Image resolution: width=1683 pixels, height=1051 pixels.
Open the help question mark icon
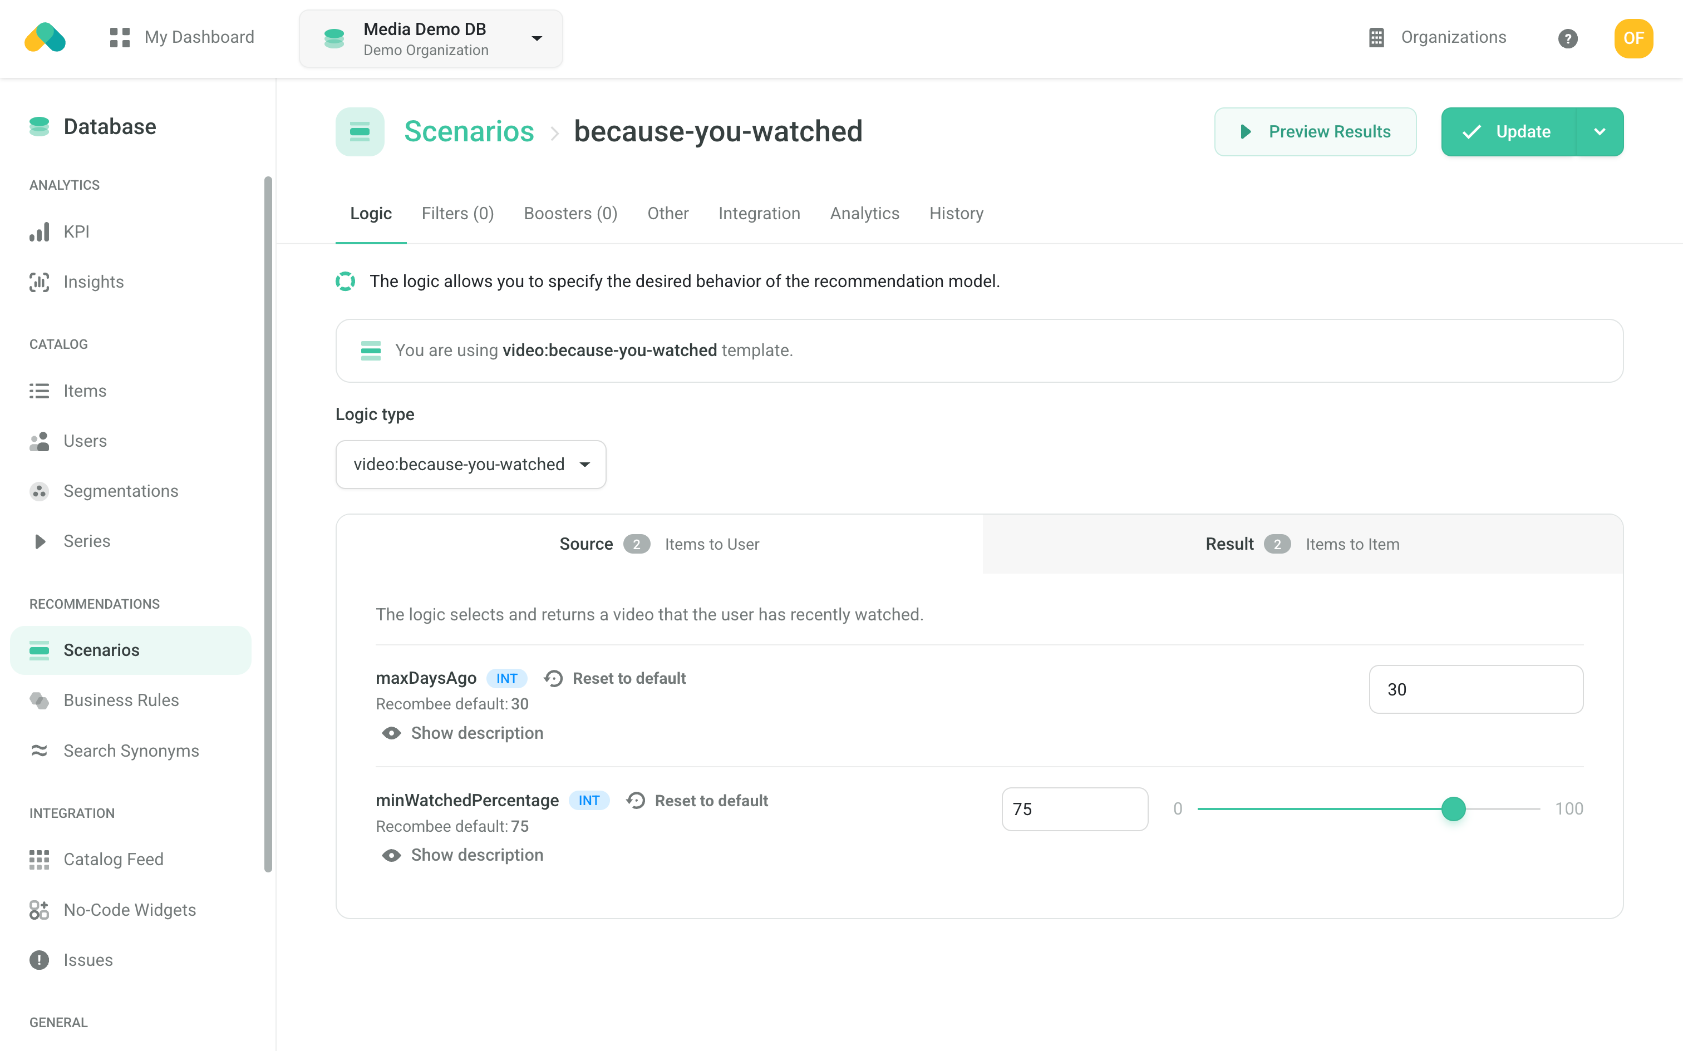coord(1567,38)
